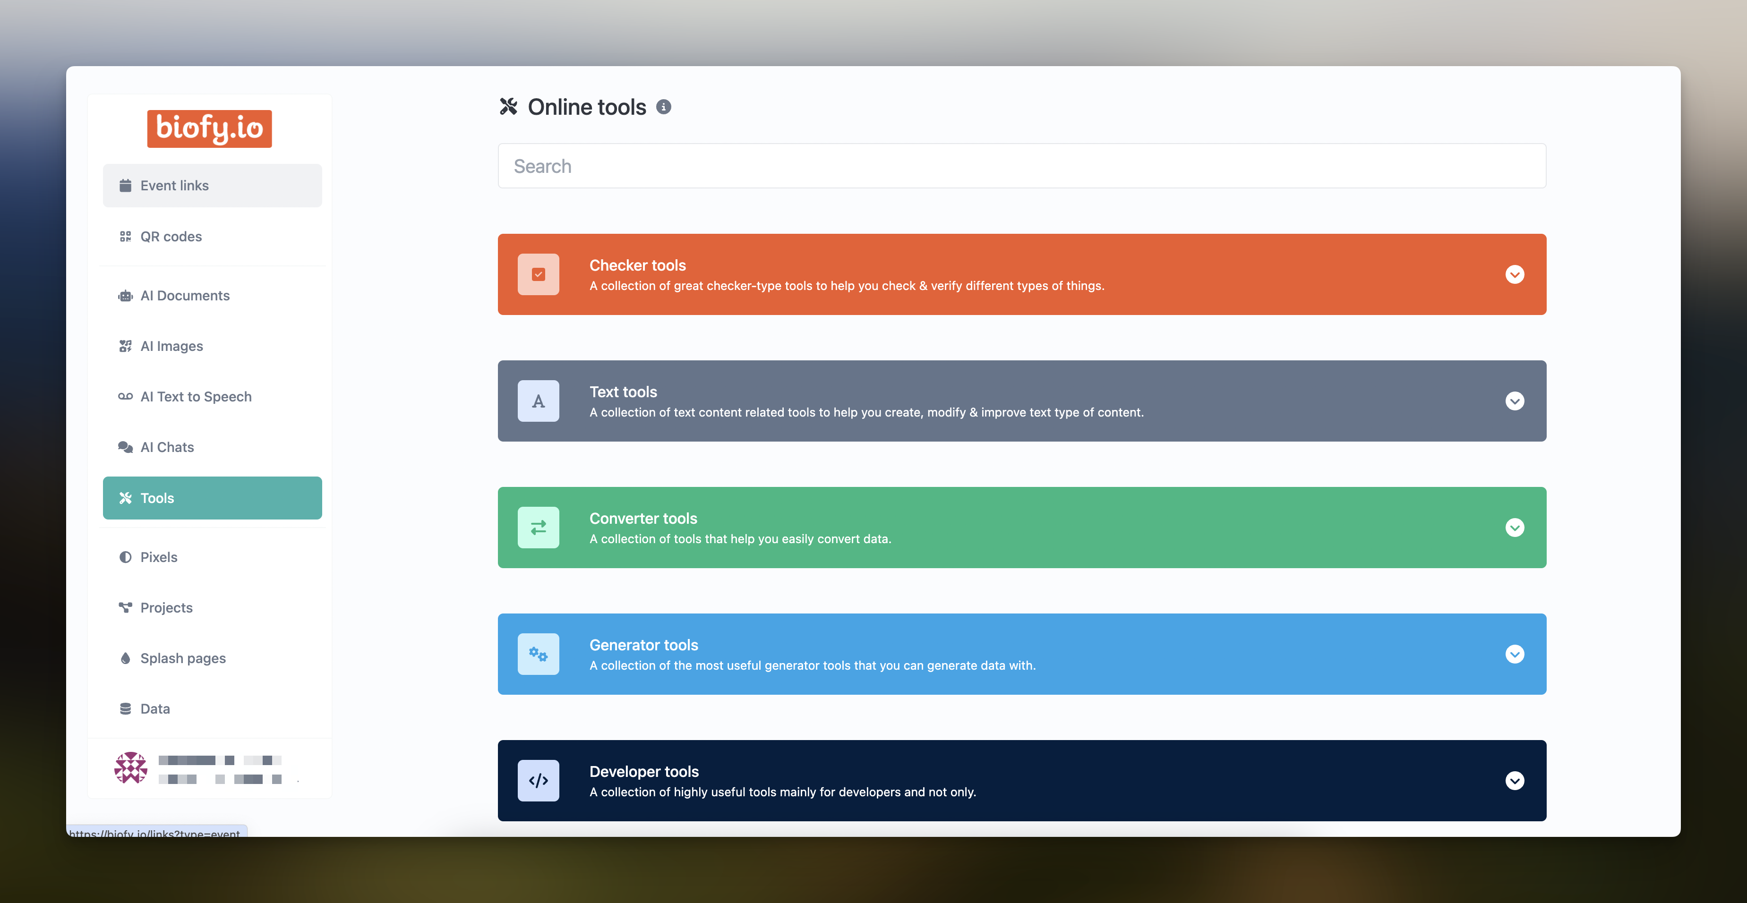Expand the Text tools section chevron
This screenshot has width=1747, height=903.
tap(1515, 401)
